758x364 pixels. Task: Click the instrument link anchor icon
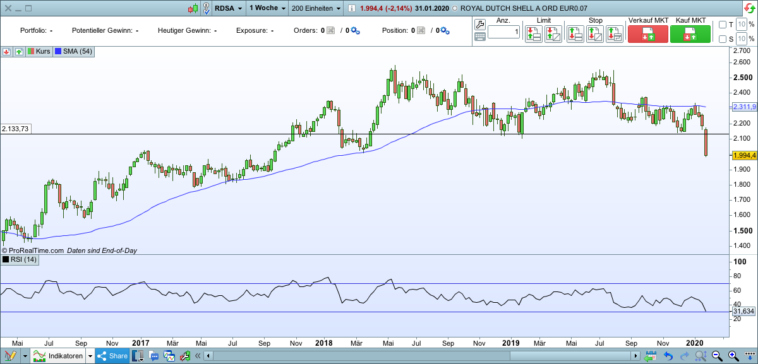click(x=207, y=8)
